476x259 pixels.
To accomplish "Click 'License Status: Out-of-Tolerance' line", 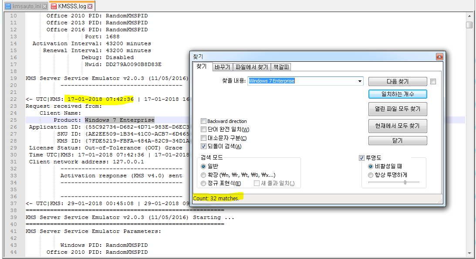I will pyautogui.click(x=106, y=148).
